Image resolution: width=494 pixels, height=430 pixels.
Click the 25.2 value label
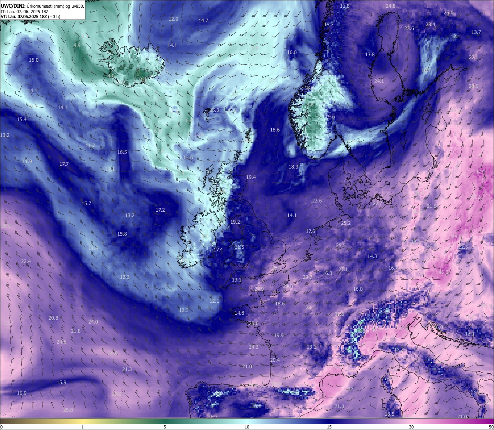346,223
